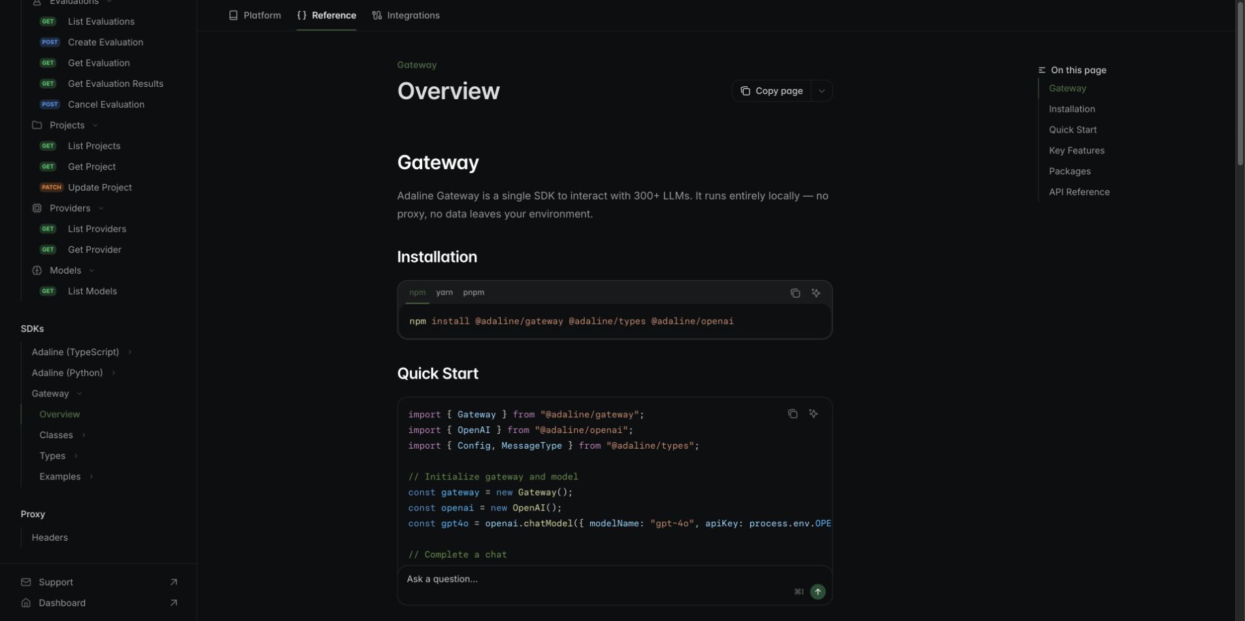Open Get Provider endpoint
Image resolution: width=1245 pixels, height=621 pixels.
tap(94, 250)
